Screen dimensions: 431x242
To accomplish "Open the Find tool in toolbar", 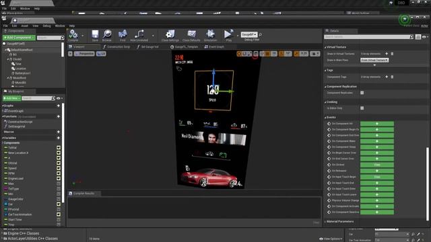I will [x=123, y=35].
